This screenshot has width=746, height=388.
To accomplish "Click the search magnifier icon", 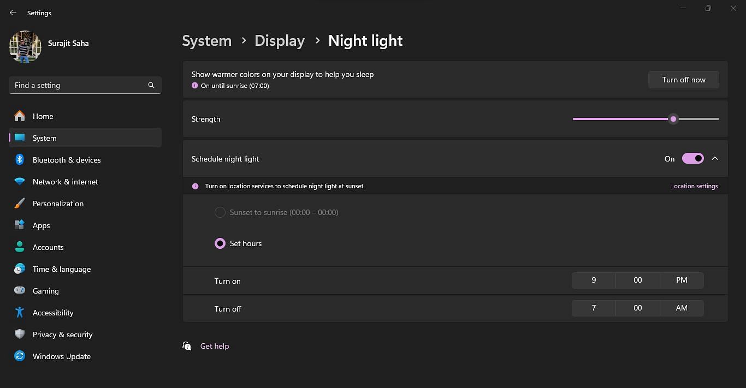I will click(x=151, y=85).
